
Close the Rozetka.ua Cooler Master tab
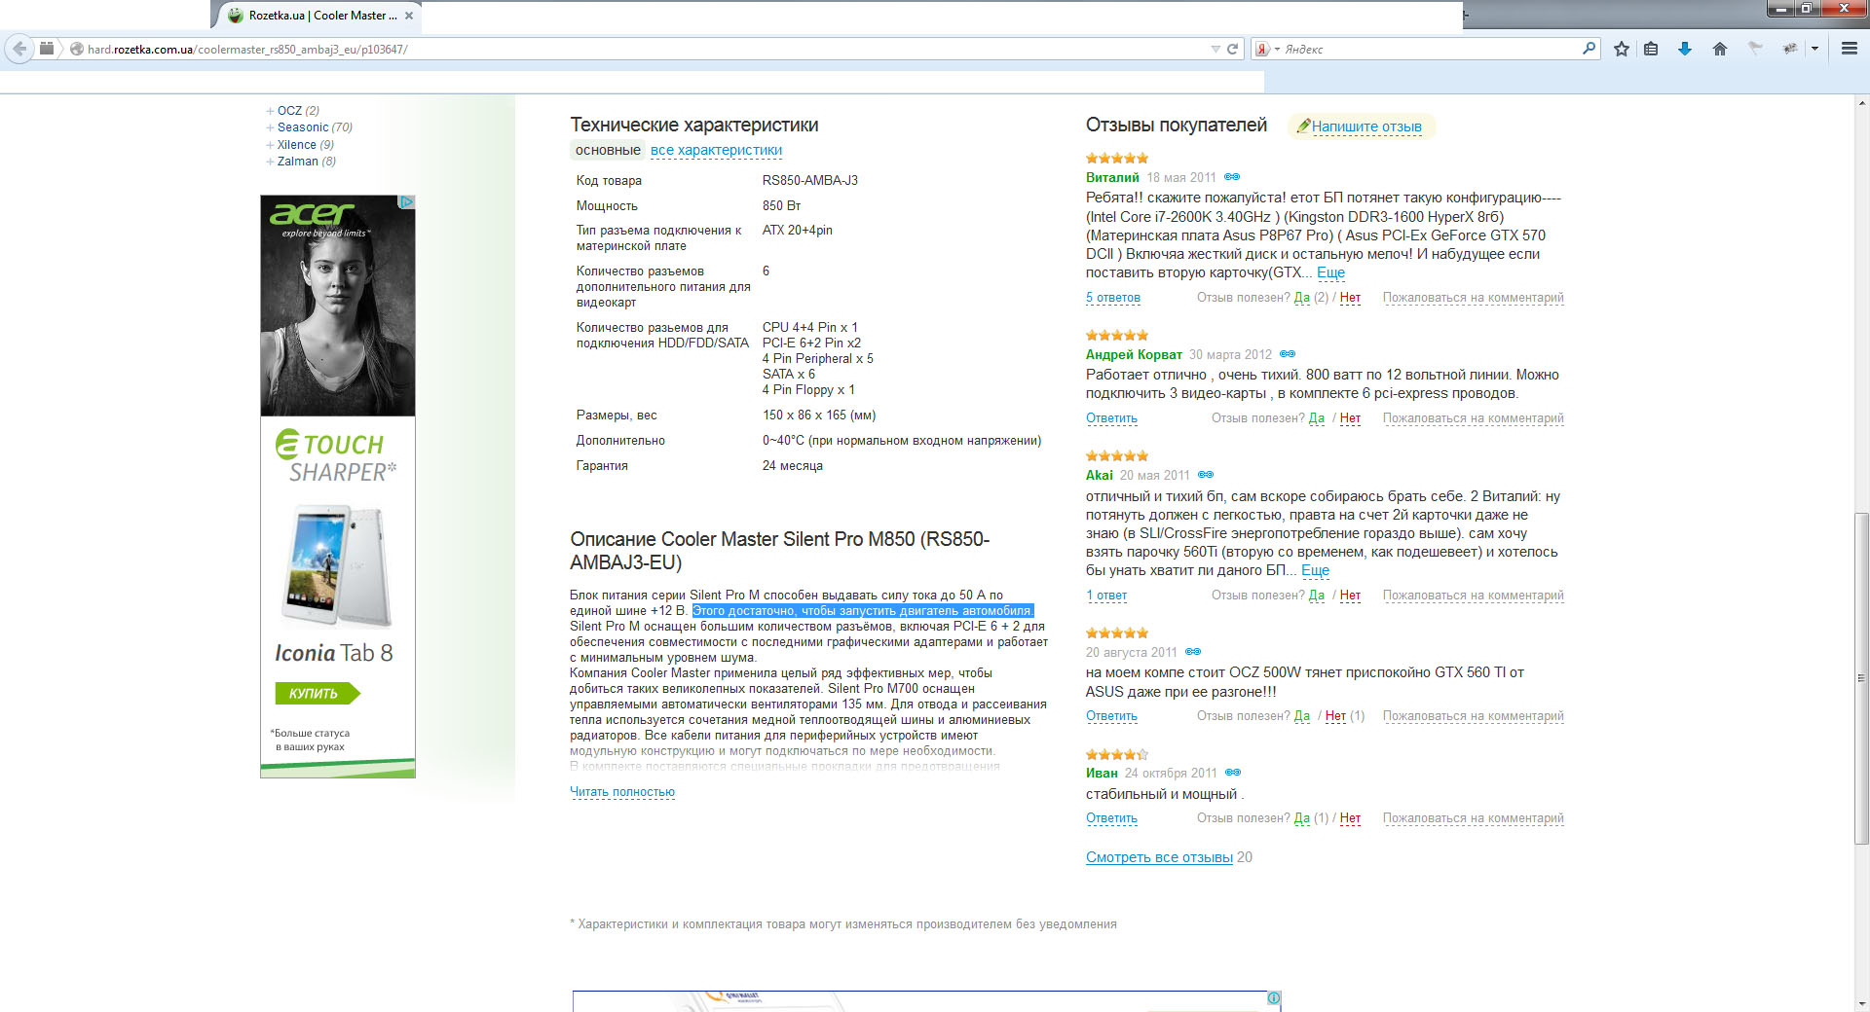click(409, 16)
